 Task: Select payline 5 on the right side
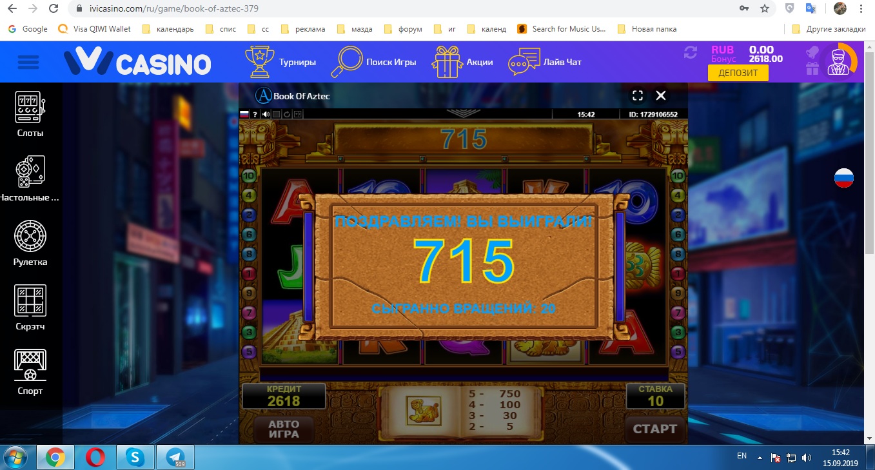678,352
